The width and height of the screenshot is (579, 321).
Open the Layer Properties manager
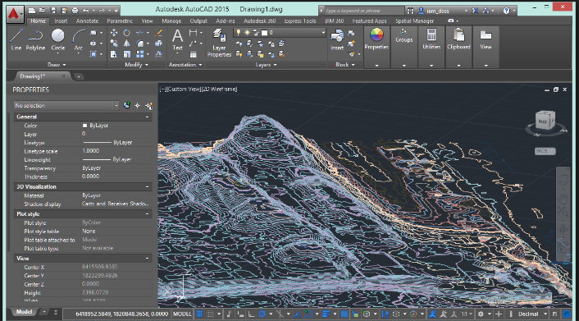[x=219, y=43]
